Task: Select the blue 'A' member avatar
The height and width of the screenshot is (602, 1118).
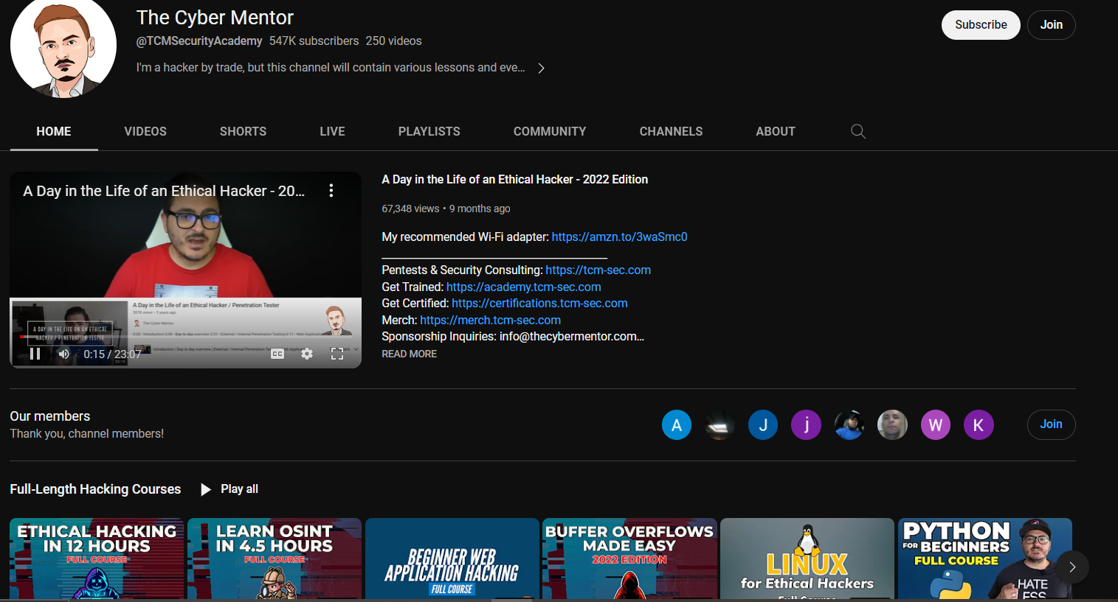Action: tap(677, 424)
